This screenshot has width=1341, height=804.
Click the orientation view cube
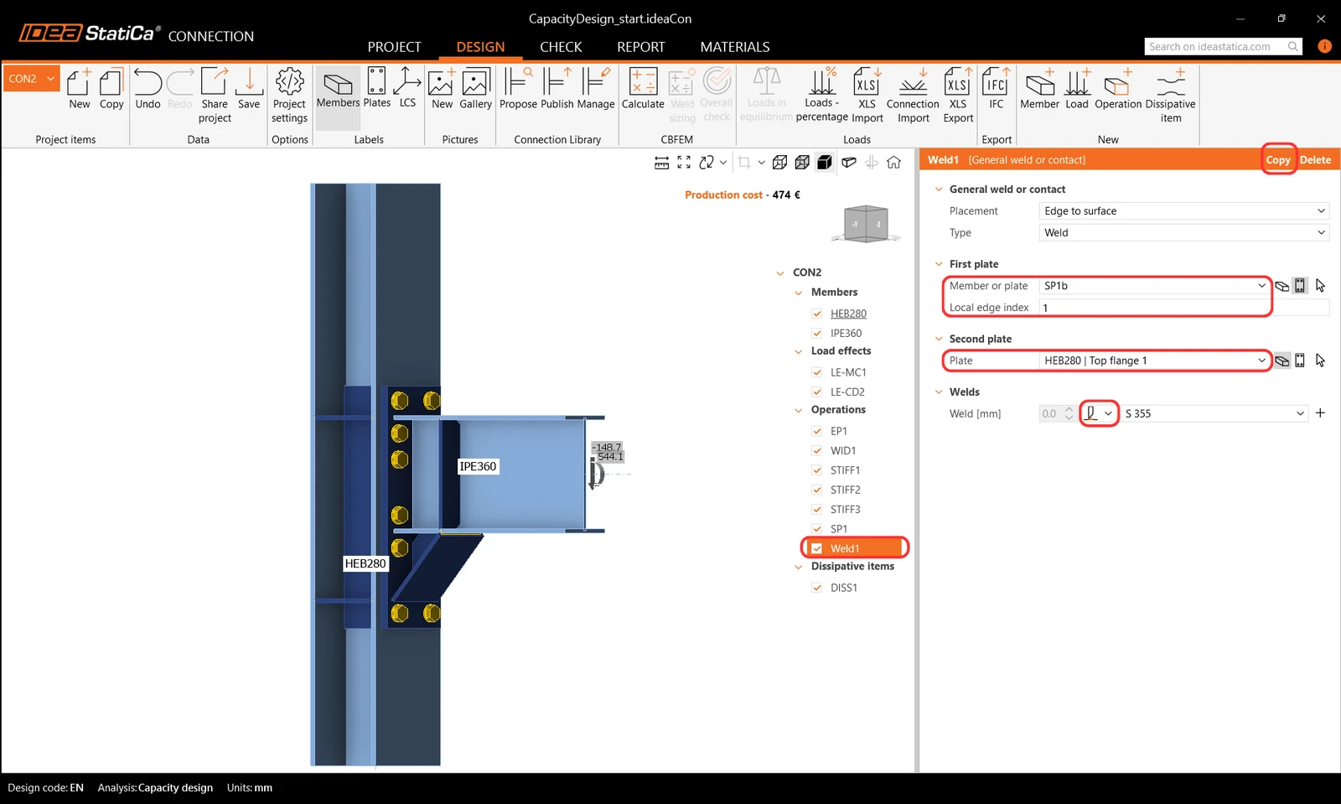(x=867, y=224)
